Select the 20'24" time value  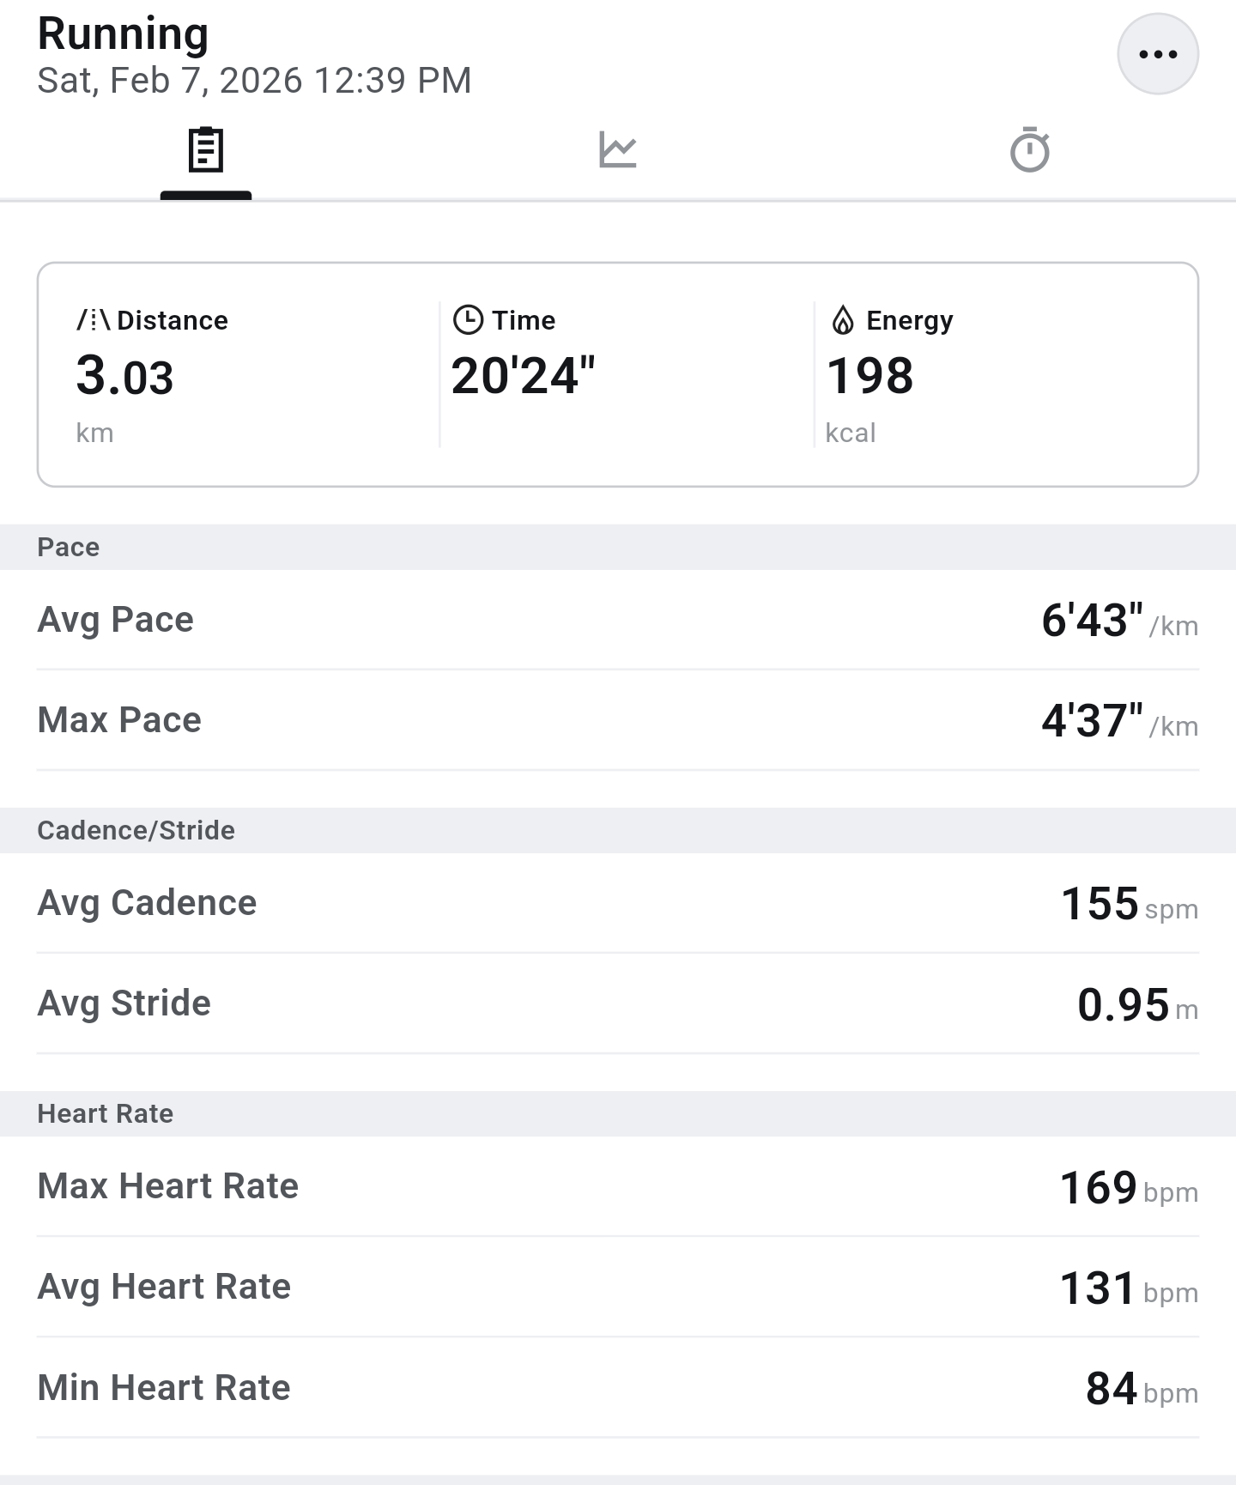click(x=523, y=376)
